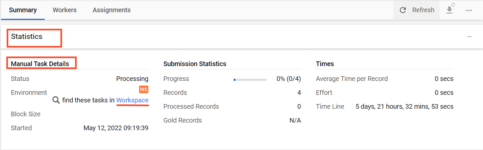Open the Workers tab
This screenshot has width=483, height=150.
65,10
